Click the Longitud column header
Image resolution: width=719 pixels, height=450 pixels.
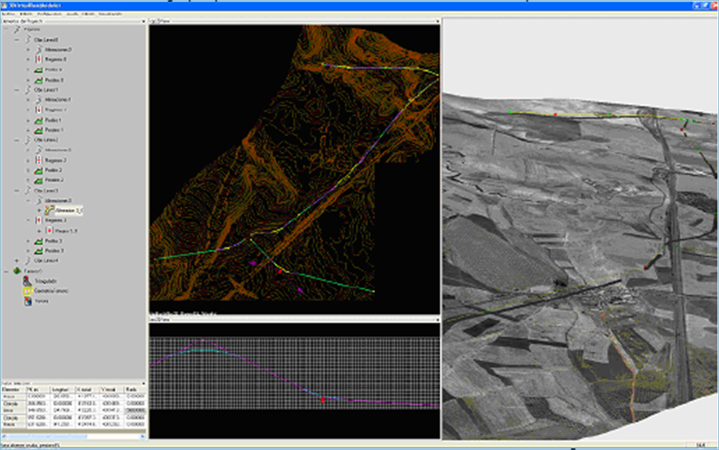click(61, 389)
